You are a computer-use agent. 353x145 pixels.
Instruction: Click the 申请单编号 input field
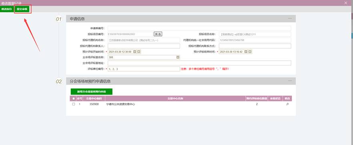point(199,28)
